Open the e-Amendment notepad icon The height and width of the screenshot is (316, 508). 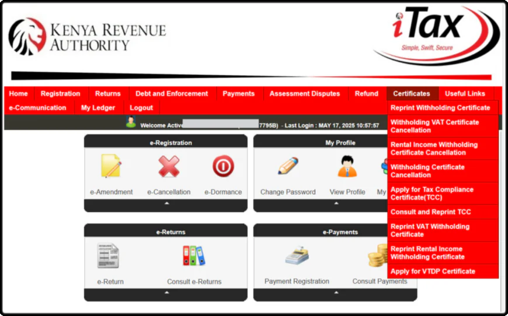[x=111, y=166]
